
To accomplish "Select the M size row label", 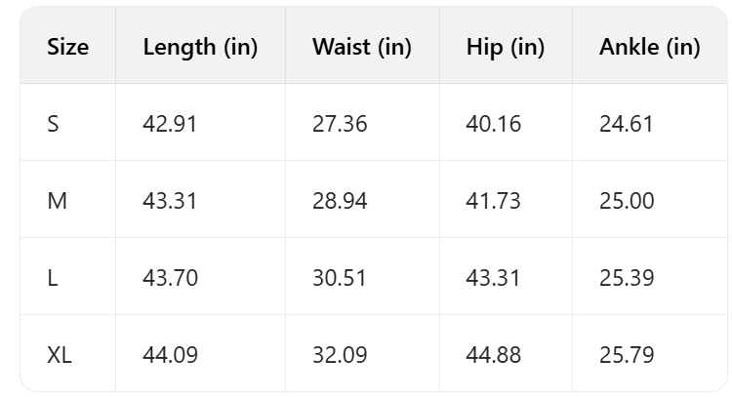I will pyautogui.click(x=56, y=201).
